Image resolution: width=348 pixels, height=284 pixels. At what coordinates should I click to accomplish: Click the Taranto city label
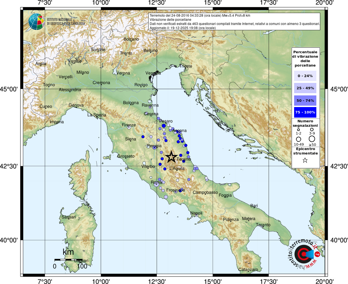[263, 225]
